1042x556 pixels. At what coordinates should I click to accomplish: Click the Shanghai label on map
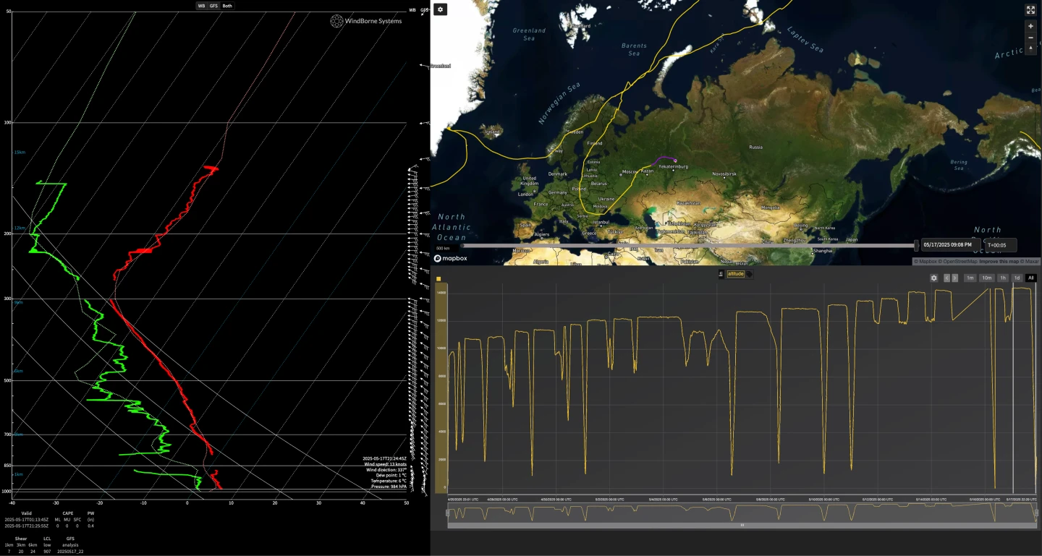point(823,250)
